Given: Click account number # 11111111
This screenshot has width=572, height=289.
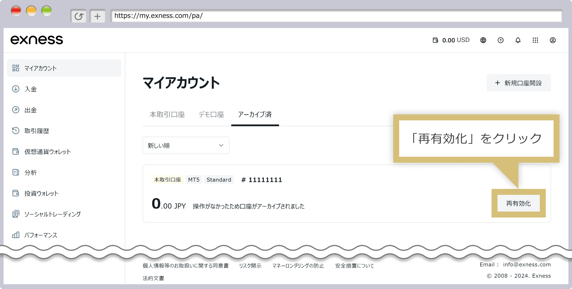Looking at the screenshot, I should tap(262, 180).
